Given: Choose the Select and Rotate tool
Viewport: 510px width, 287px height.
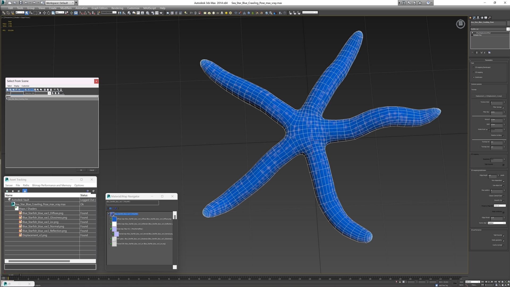Looking at the screenshot, I should coord(49,13).
